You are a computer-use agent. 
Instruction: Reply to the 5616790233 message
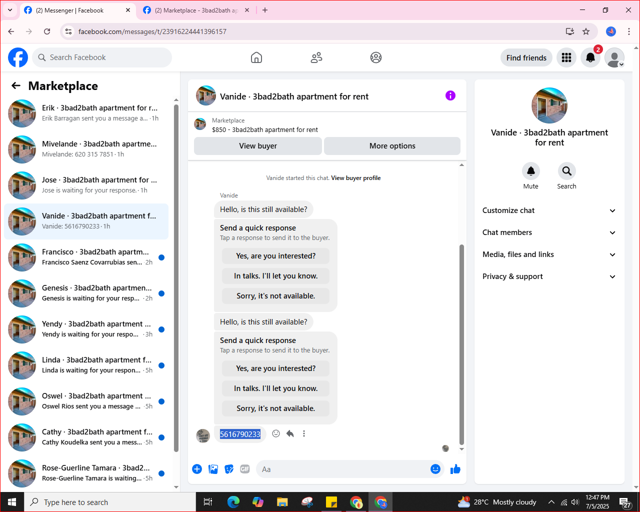(290, 433)
